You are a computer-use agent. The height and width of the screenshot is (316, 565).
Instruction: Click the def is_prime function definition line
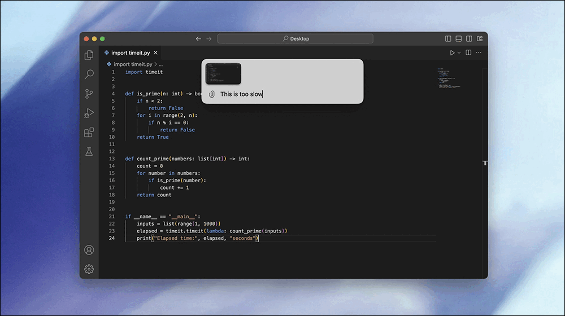[x=163, y=94]
